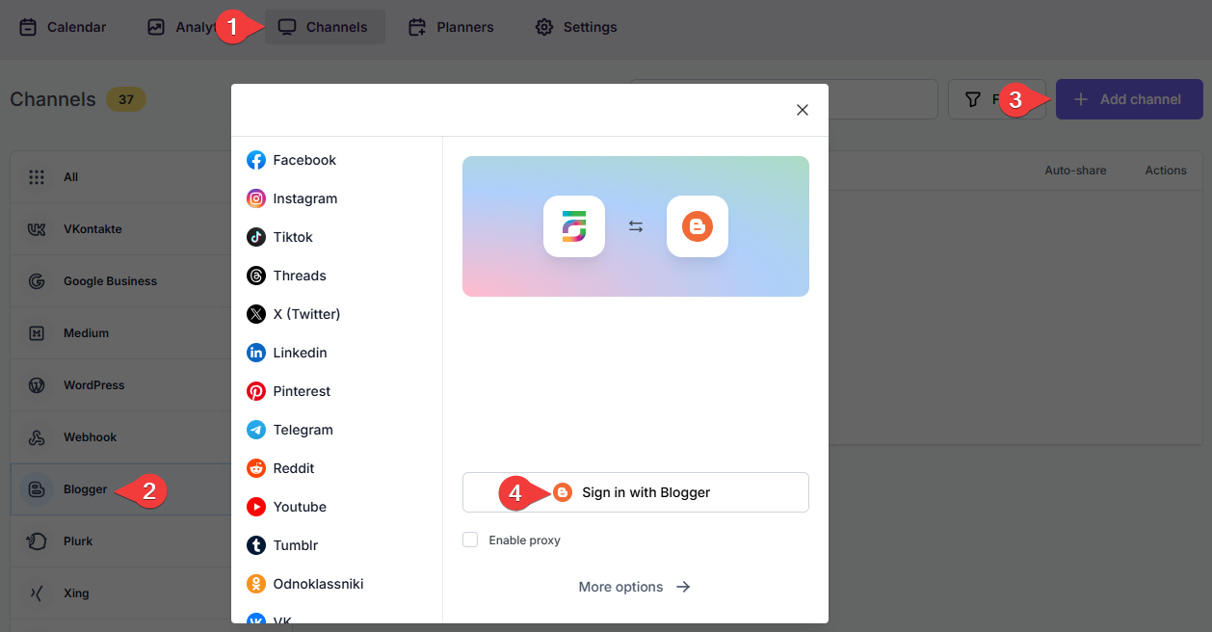
Task: Click the Google Business sidebar icon
Action: (x=37, y=281)
